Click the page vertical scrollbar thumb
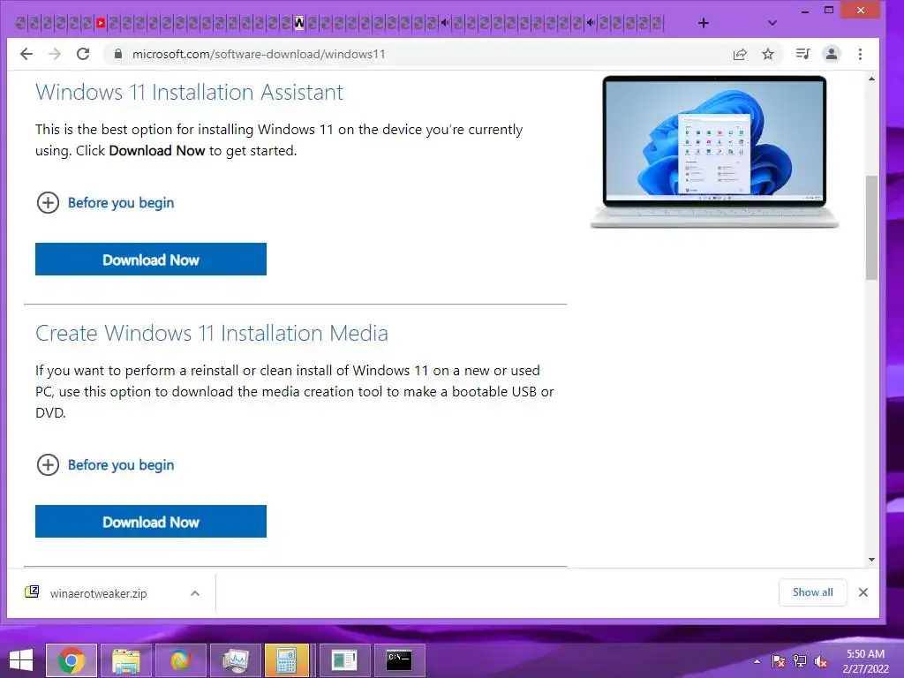The height and width of the screenshot is (678, 904). coord(871,227)
